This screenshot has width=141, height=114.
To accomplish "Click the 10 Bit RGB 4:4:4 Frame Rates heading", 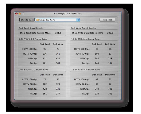I will 86,39.
